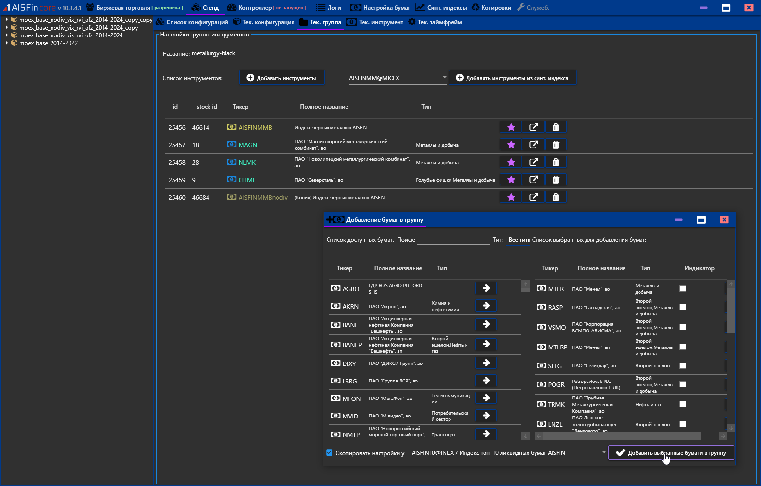Open Биржевая торговля menu
This screenshot has height=486, width=761.
click(135, 8)
